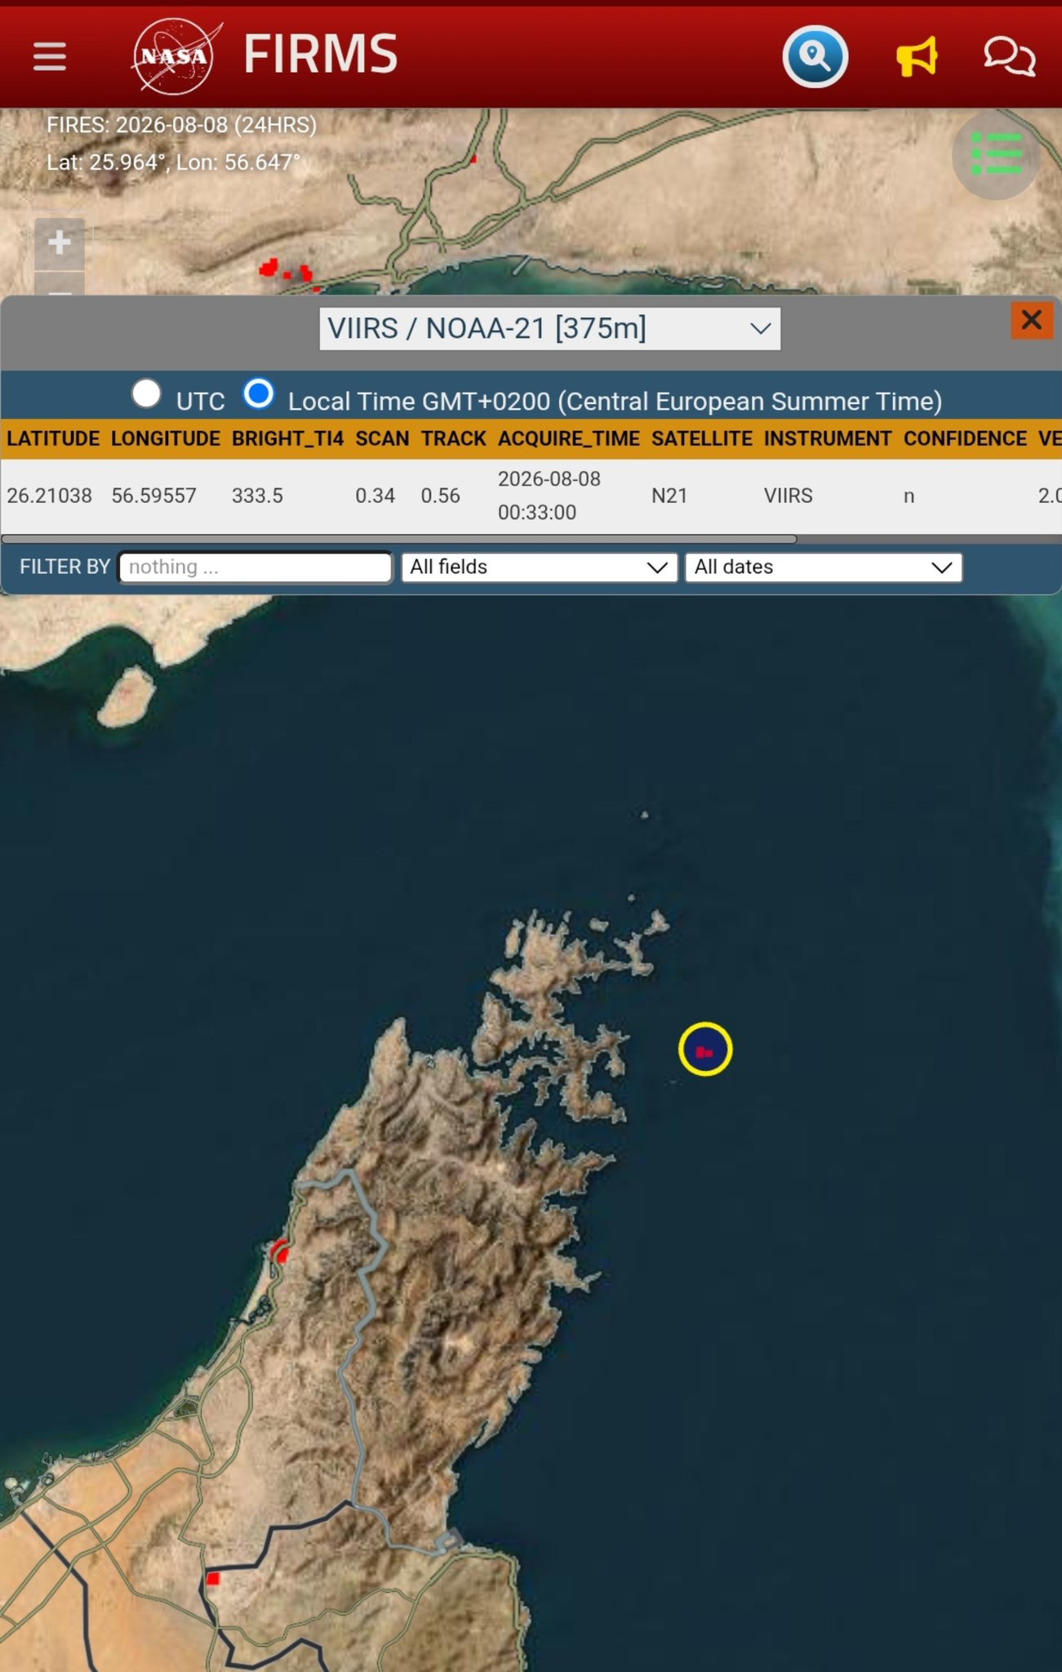This screenshot has width=1062, height=1672.
Task: Close the fire detection table panel
Action: [1032, 320]
